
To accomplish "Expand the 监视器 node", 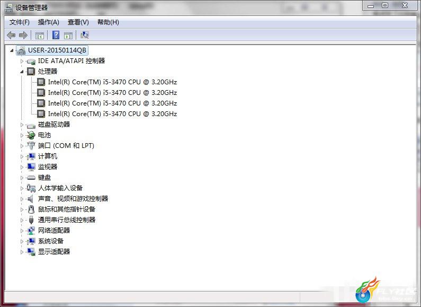I will [x=22, y=167].
